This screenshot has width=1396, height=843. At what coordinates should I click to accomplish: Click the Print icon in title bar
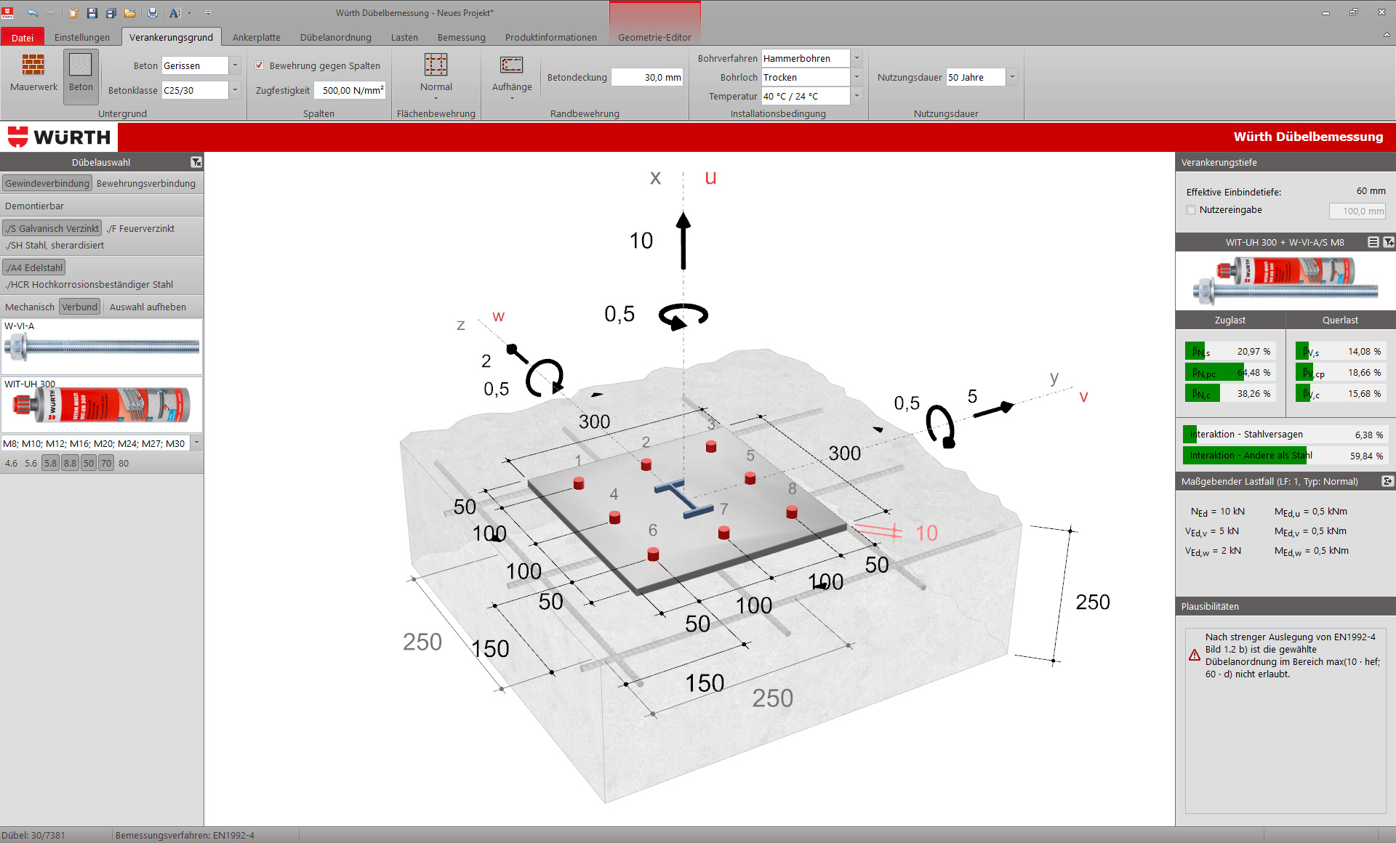click(x=153, y=12)
